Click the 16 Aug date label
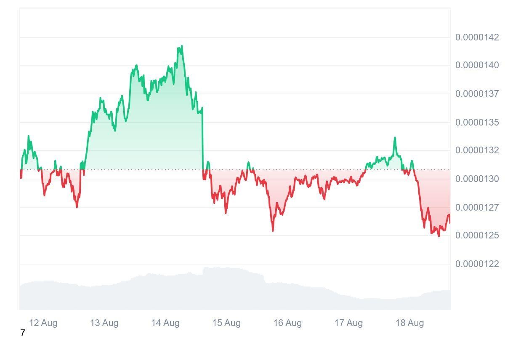 point(287,323)
